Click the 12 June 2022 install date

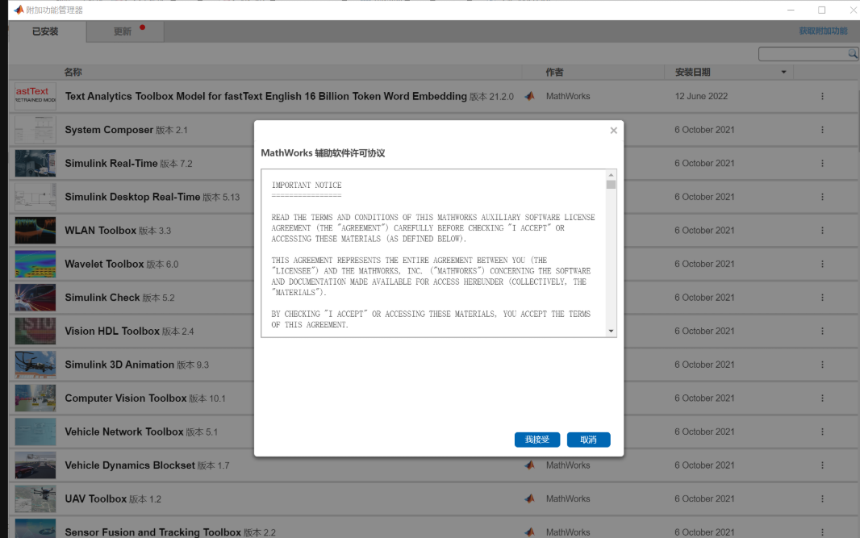701,96
